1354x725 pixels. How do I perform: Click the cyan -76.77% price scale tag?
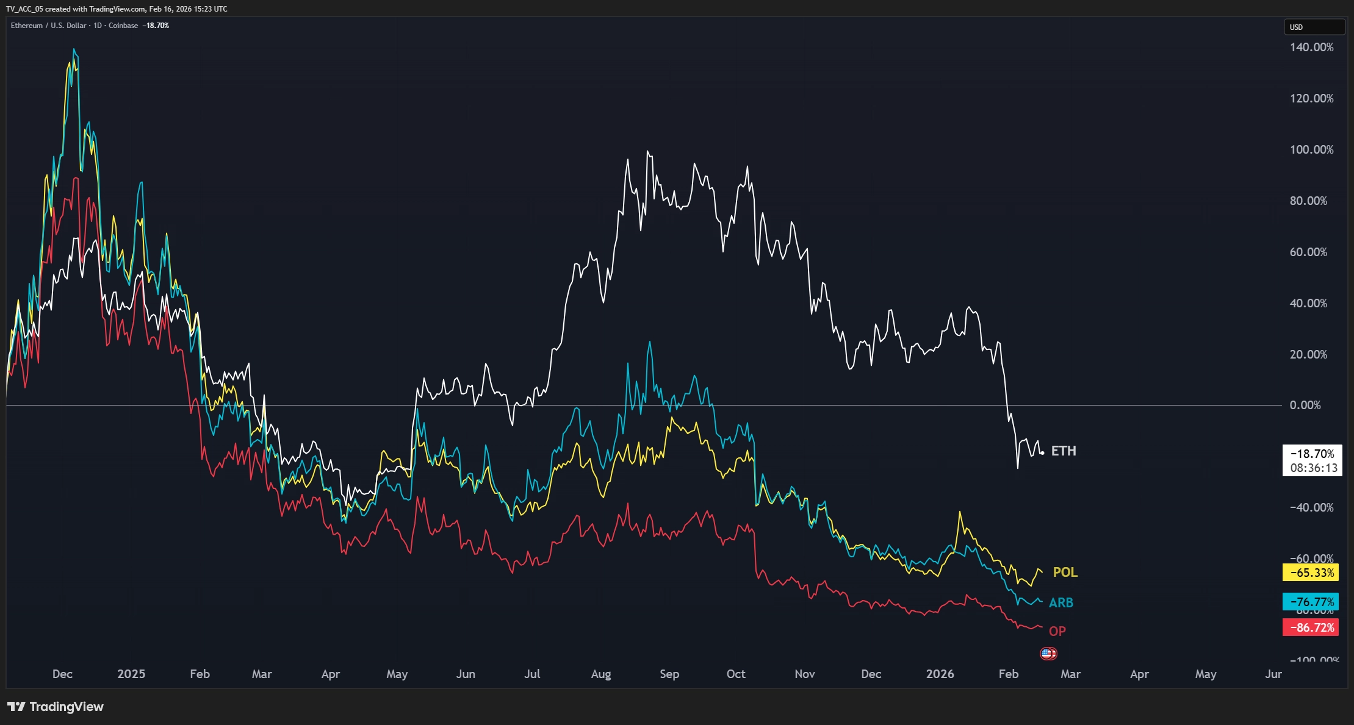coord(1311,602)
